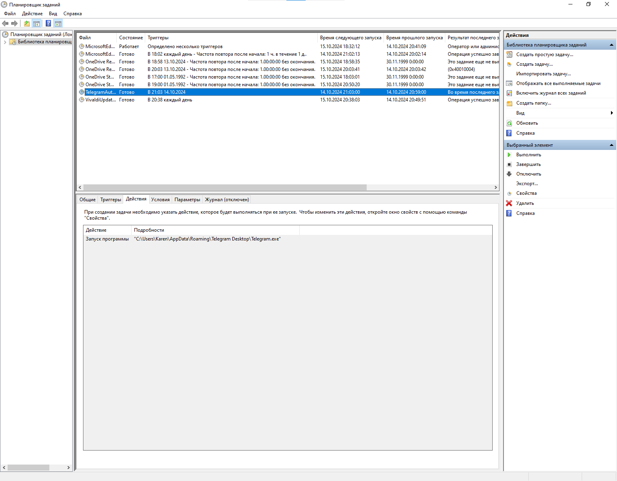This screenshot has width=617, height=481.
Task: Click the Действие column header in actions list
Action: click(x=108, y=230)
